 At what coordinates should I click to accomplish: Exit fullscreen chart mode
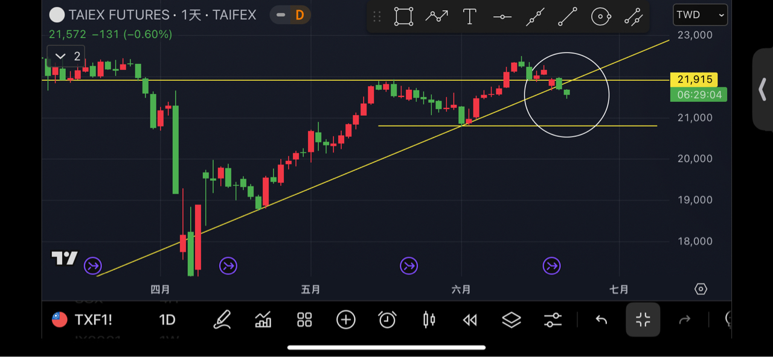643,320
